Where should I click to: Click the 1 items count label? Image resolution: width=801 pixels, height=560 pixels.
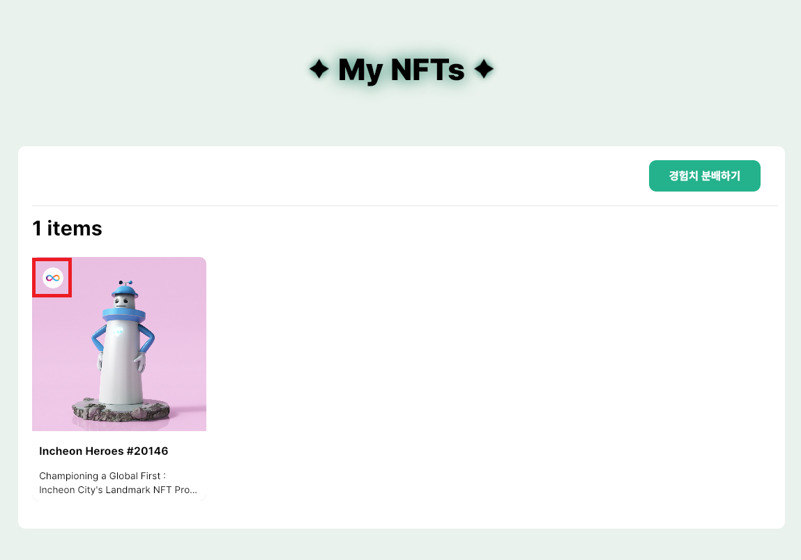coord(67,228)
